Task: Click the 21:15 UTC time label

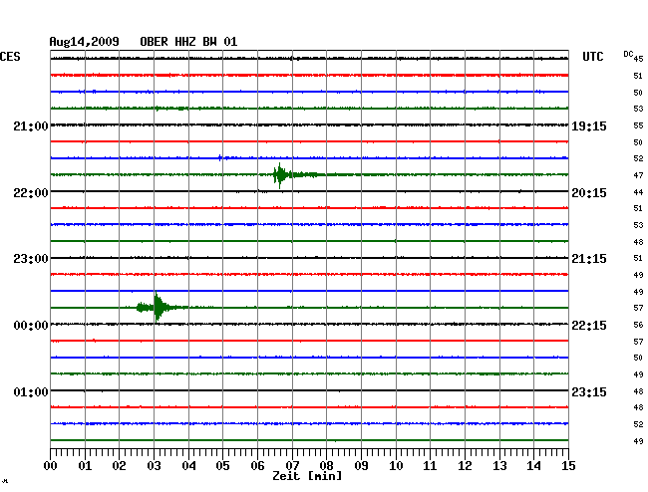Action: (589, 259)
